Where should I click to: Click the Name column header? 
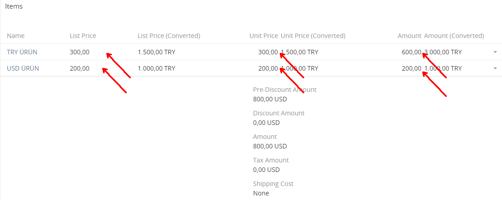click(16, 36)
